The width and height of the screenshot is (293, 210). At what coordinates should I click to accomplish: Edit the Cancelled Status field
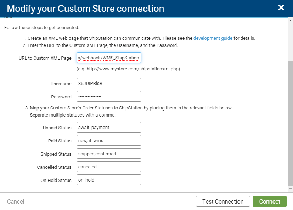coord(109,167)
